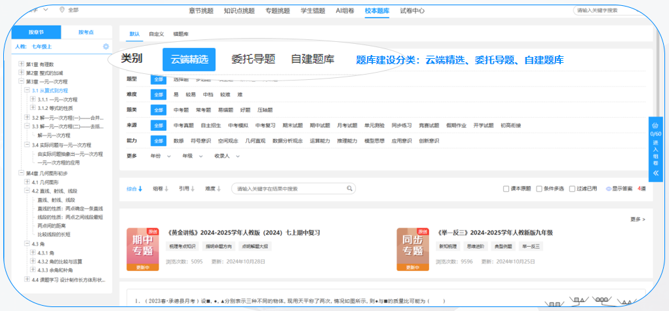Focus the search-within-results input field
The height and width of the screenshot is (311, 669).
(294, 189)
